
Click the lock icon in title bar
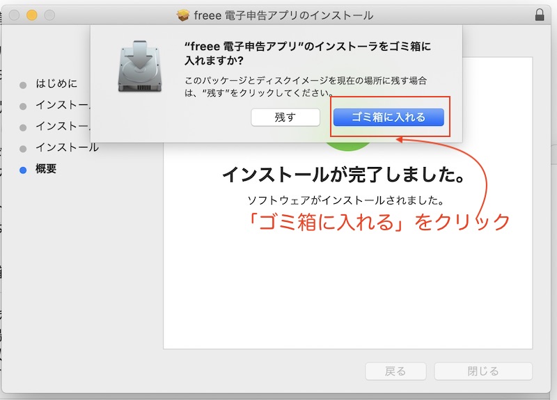540,15
